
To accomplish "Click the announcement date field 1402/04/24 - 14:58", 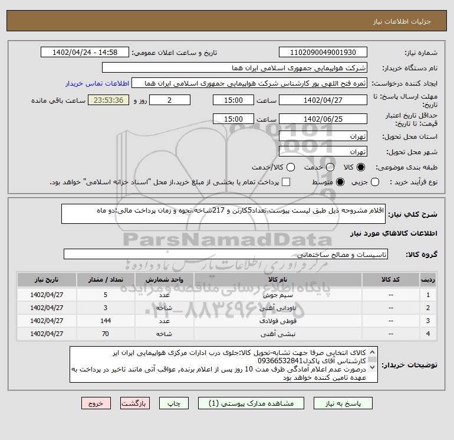I will (85, 52).
